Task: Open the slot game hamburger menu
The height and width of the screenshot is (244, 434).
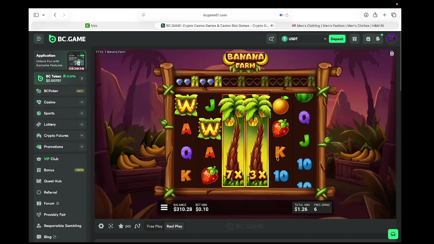Action: pos(164,208)
